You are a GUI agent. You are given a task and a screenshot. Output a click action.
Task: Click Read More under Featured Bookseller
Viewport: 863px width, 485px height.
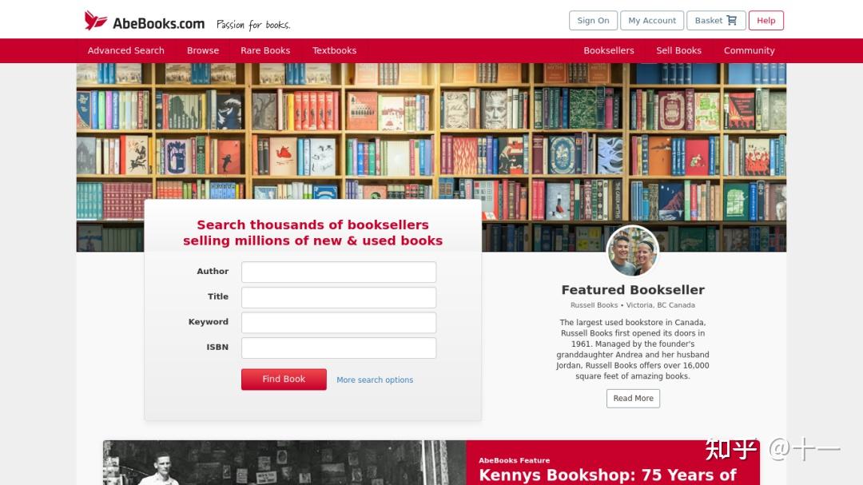click(x=633, y=399)
